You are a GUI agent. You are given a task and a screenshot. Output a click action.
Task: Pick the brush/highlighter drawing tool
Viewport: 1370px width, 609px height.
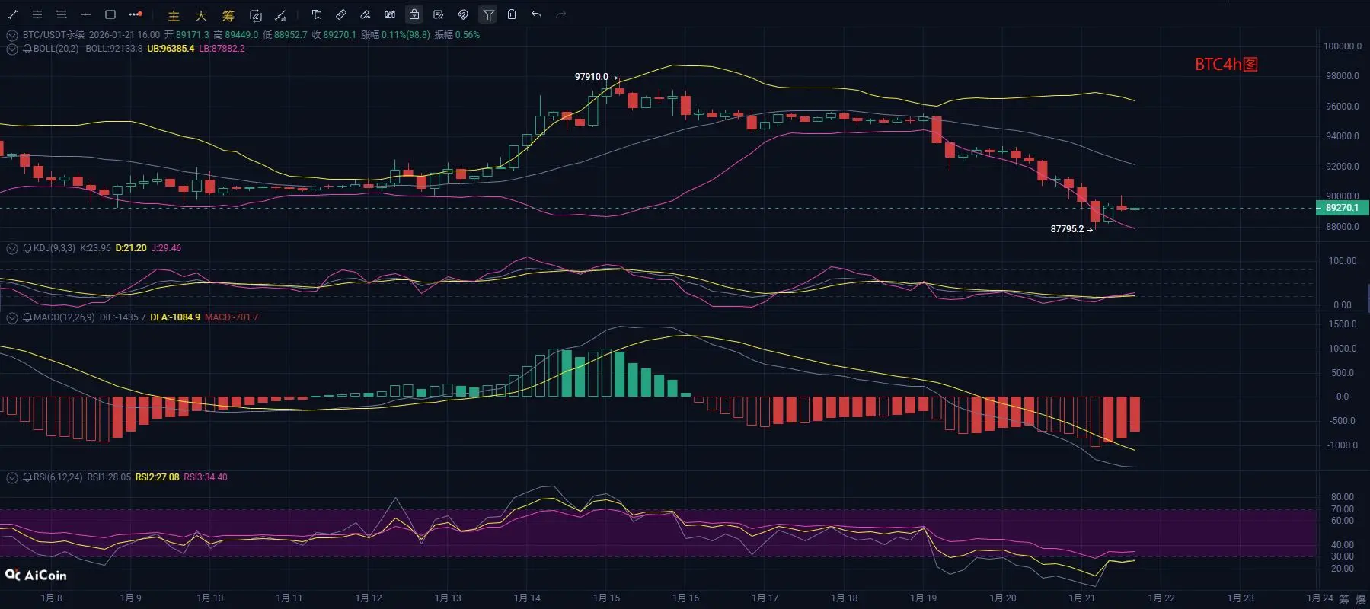point(366,14)
